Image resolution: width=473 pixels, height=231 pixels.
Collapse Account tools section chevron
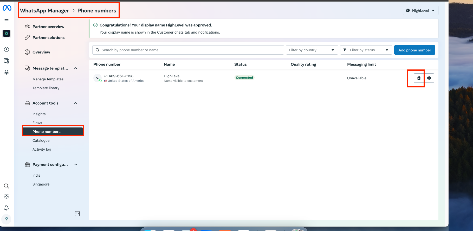click(x=76, y=103)
